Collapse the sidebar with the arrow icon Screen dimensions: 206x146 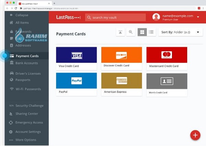(11, 15)
